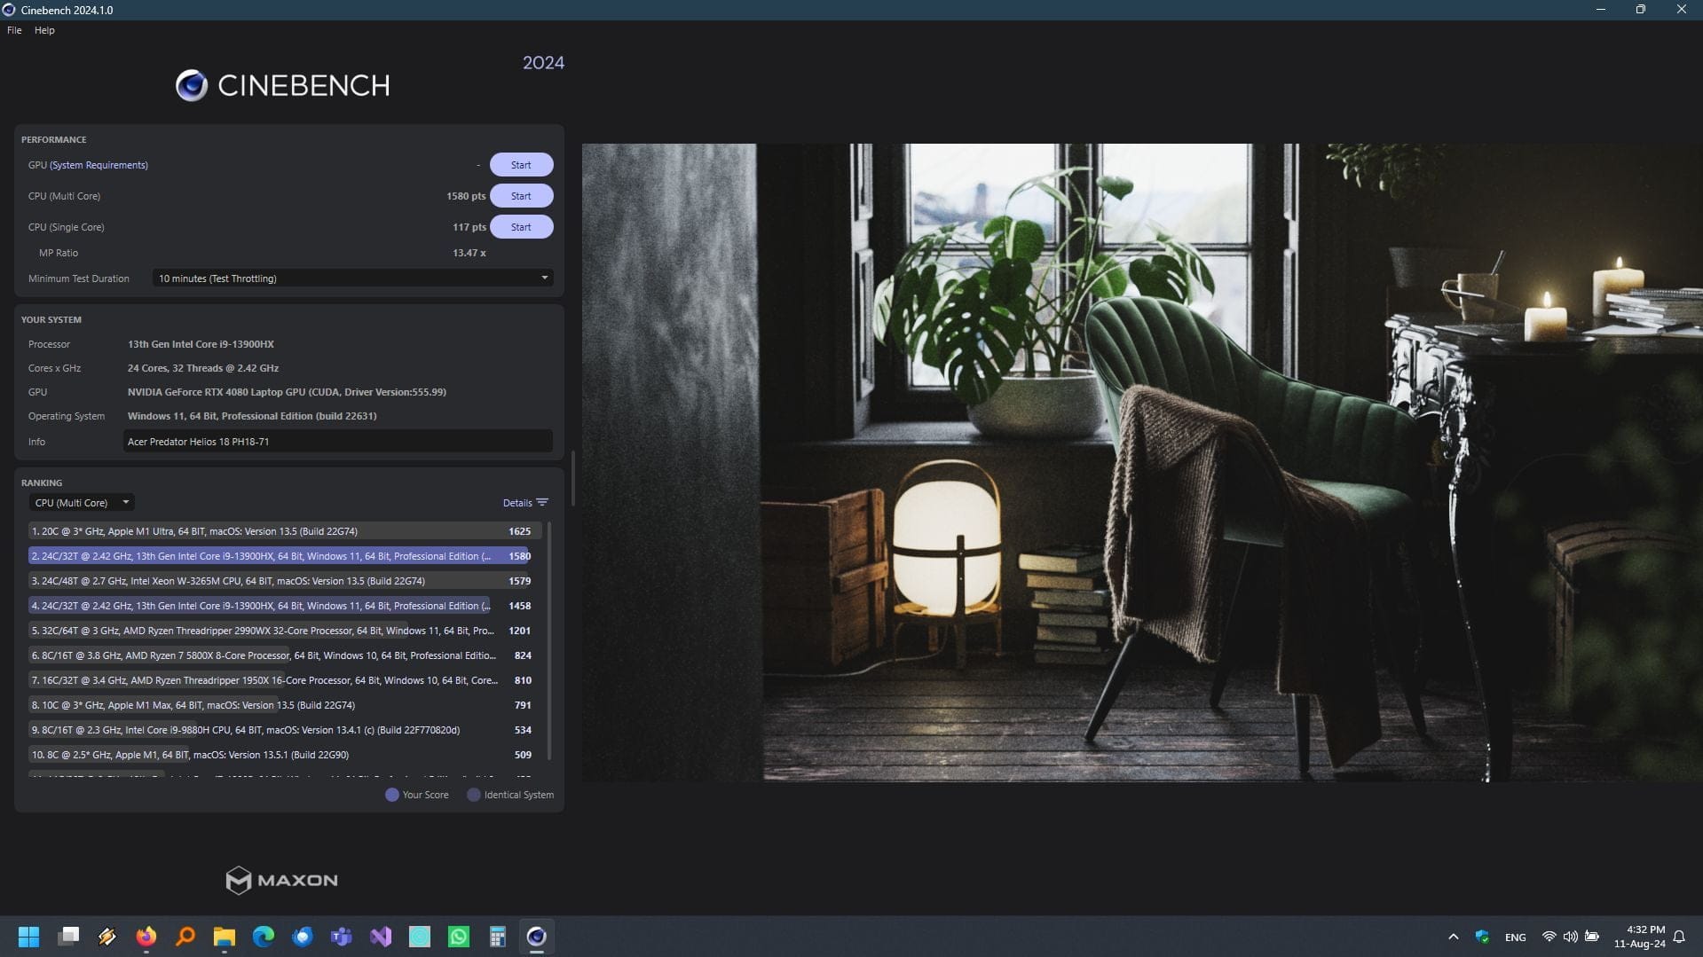1703x957 pixels.
Task: Click the Identical System legend swatch
Action: 474,795
